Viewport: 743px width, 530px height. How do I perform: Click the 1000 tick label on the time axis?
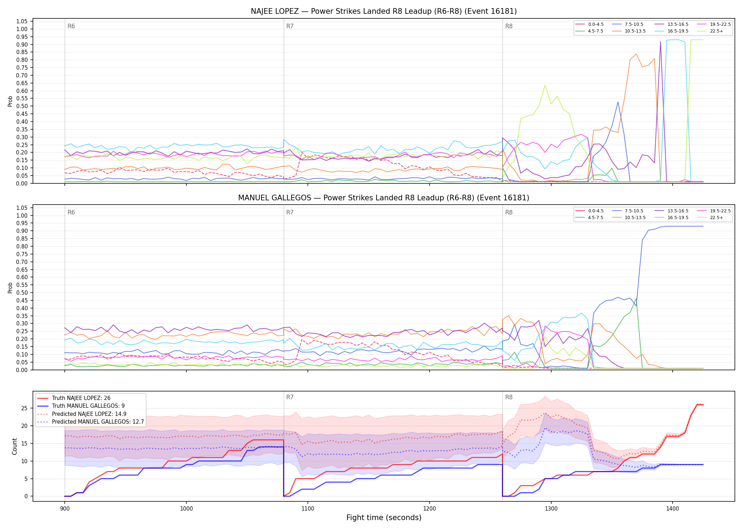point(186,509)
